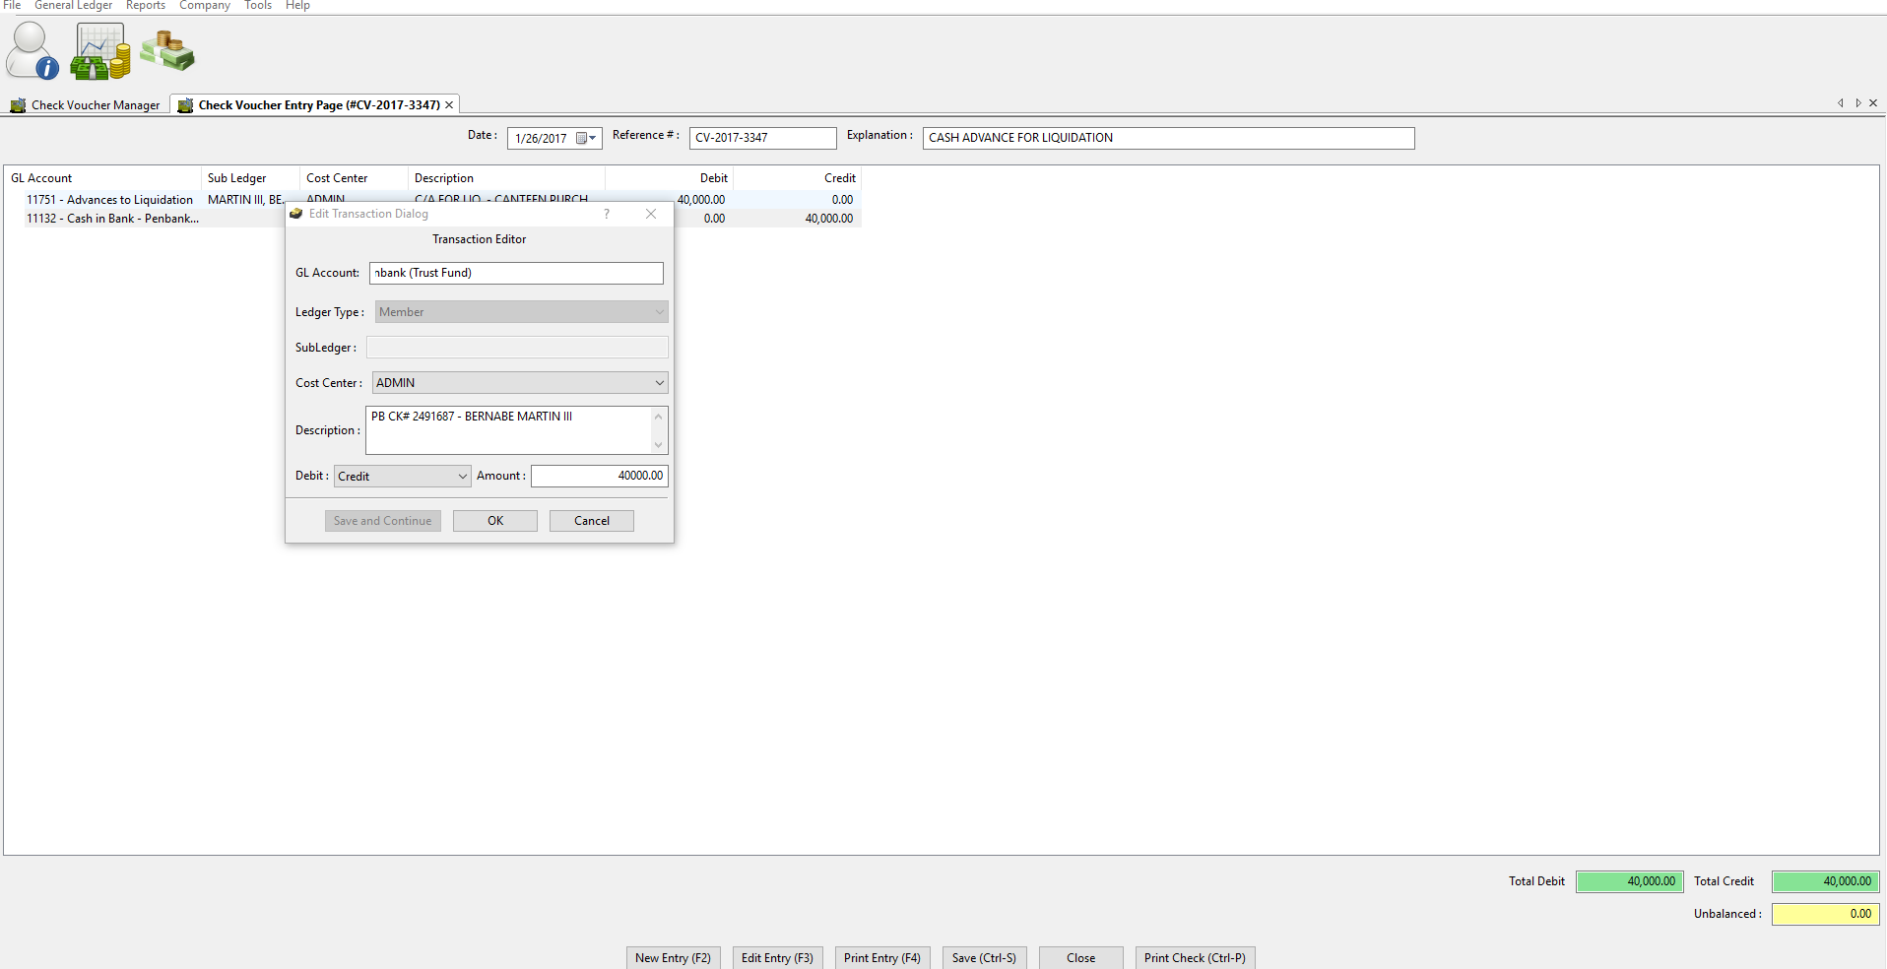Click the Unbalanced value box
This screenshot has width=1887, height=969.
click(1825, 915)
